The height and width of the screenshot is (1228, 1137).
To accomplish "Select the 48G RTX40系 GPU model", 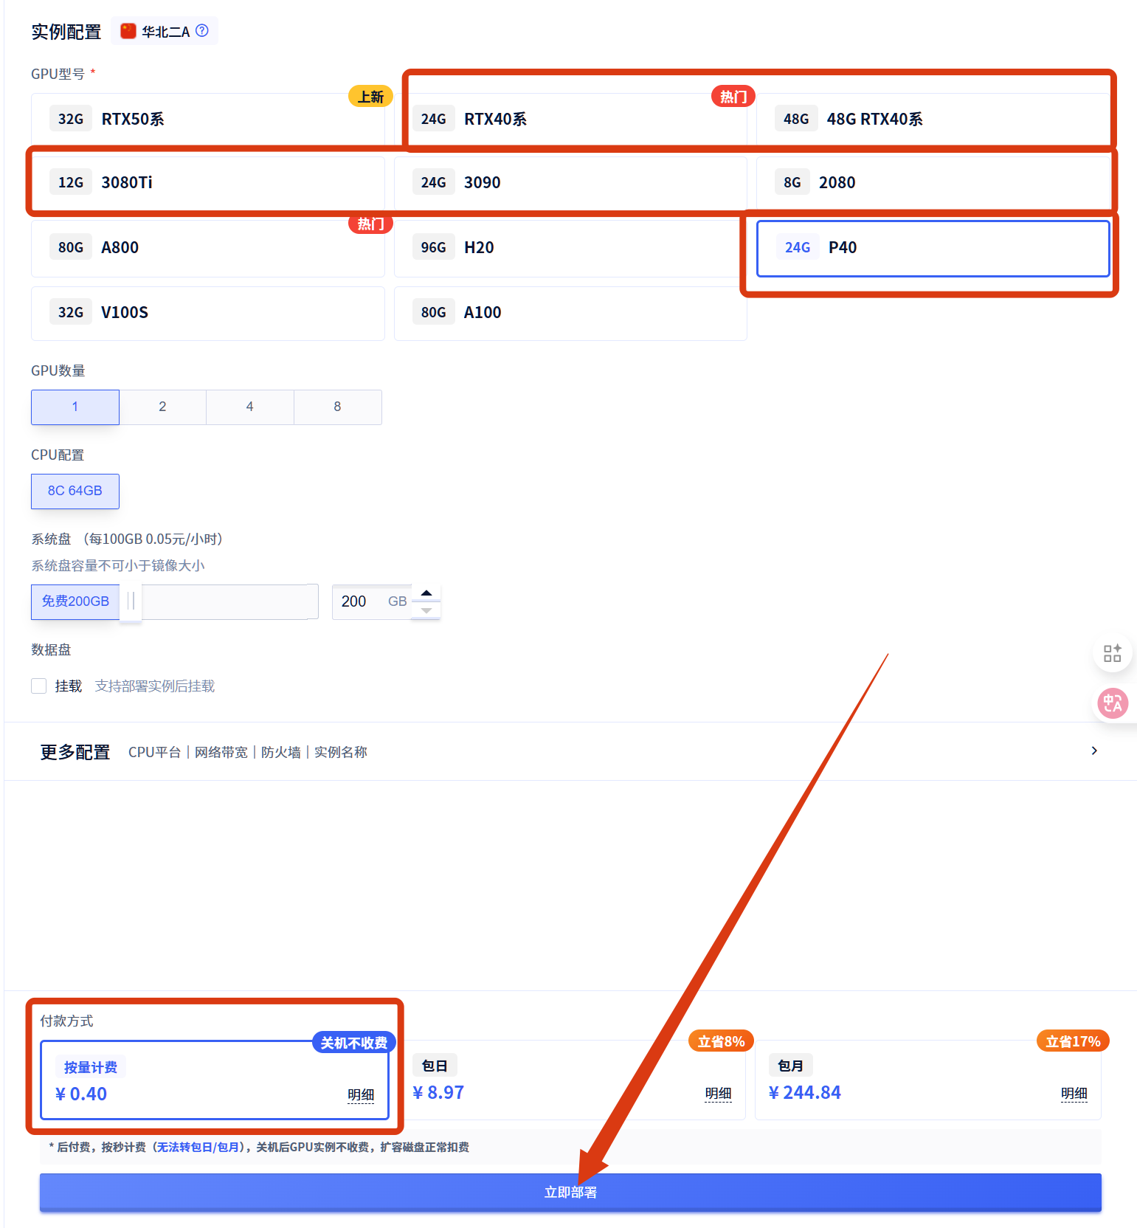I will pos(933,119).
